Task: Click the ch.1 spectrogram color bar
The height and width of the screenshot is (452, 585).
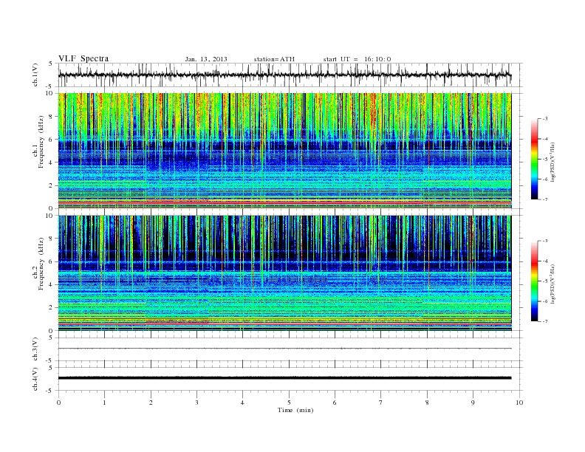Action: point(535,159)
